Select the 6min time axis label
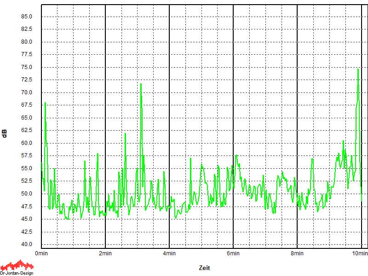 pos(233,253)
